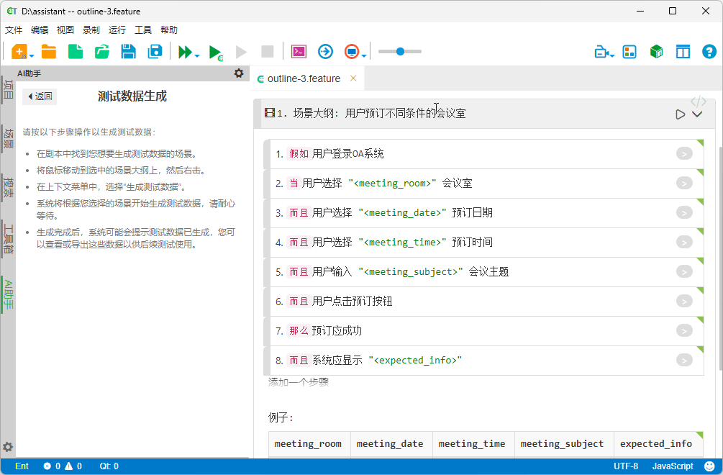
Task: Open help with the question mark icon
Action: point(709,52)
